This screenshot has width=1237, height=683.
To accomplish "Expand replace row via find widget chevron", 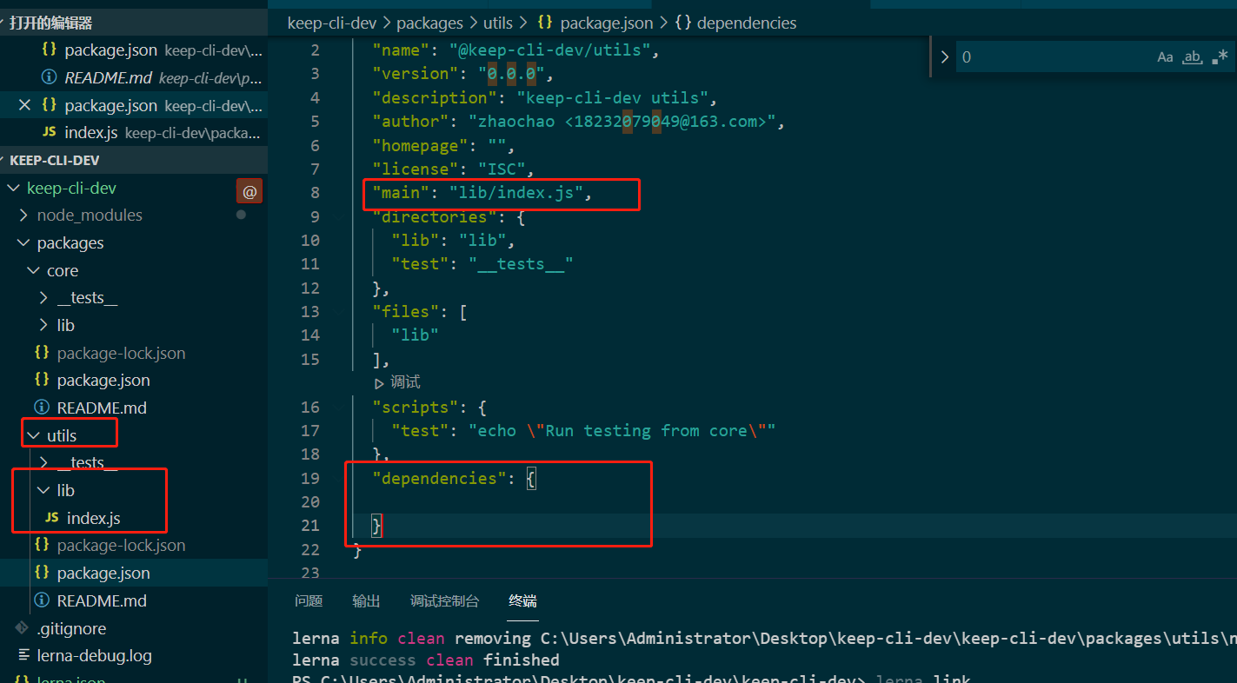I will [x=945, y=57].
